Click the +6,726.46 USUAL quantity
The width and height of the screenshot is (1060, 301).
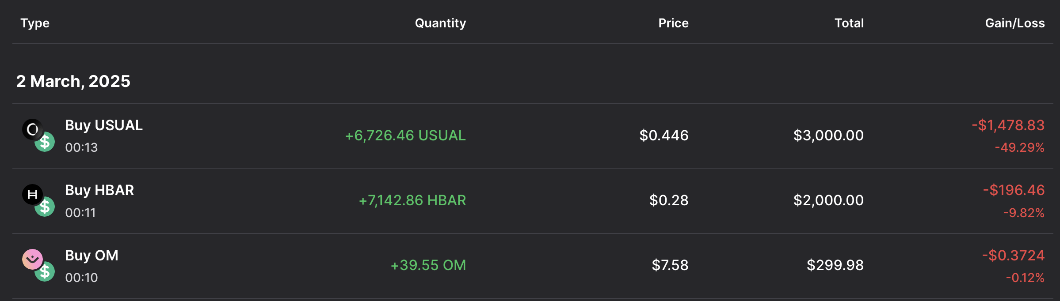405,135
